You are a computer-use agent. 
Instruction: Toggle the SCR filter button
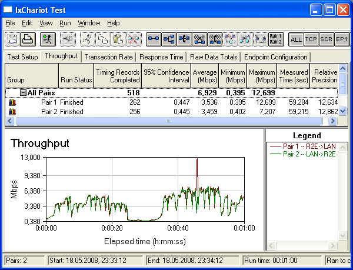point(327,39)
